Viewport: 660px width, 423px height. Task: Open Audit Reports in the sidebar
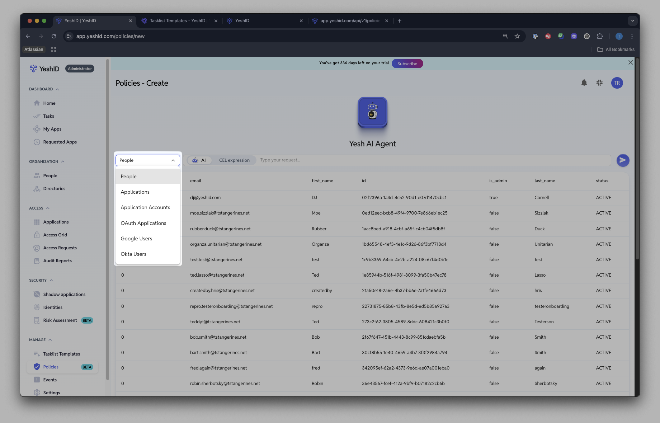click(x=57, y=261)
